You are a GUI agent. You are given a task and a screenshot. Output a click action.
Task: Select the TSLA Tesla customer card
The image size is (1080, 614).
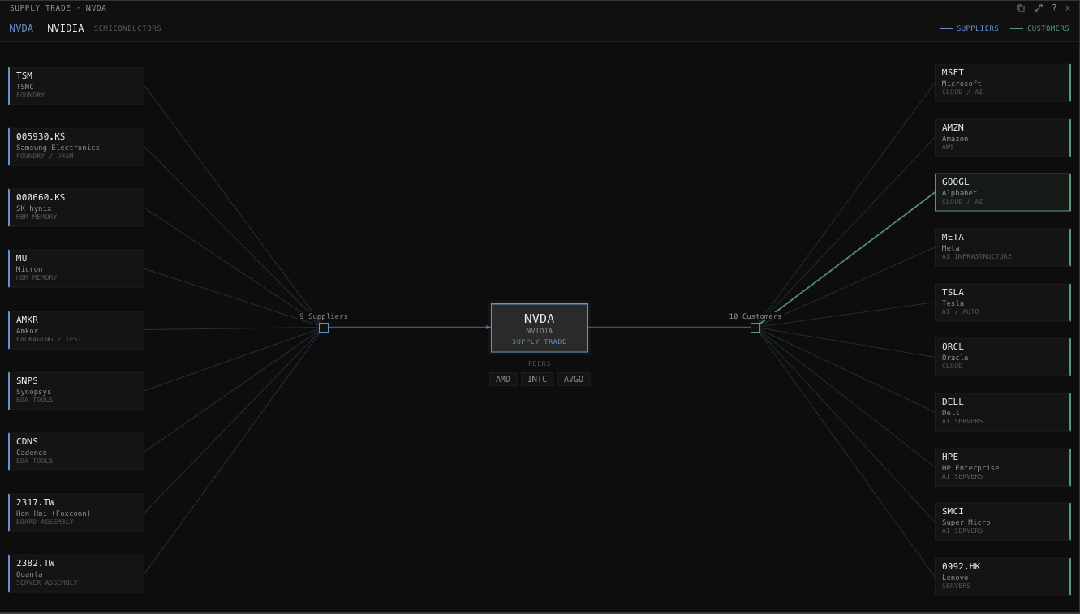pos(1003,303)
